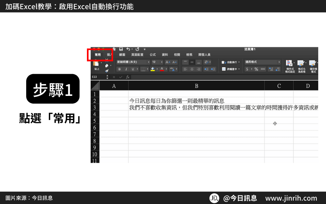
Task: Open the copy options dropdown arrow
Action: (x=111, y=66)
